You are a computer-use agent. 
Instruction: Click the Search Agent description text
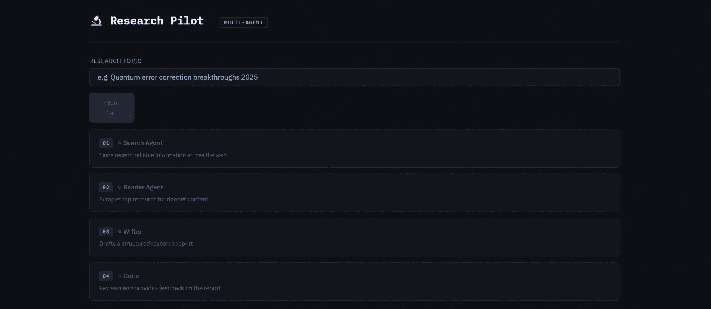(x=163, y=155)
